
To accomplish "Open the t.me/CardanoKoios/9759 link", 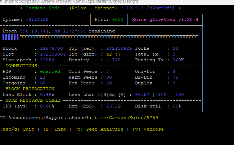I will (x=126, y=118).
